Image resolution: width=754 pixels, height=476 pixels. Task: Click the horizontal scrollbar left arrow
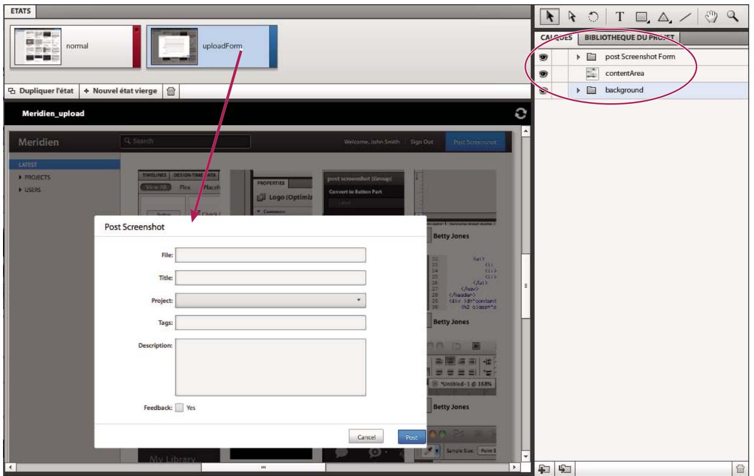(8, 467)
